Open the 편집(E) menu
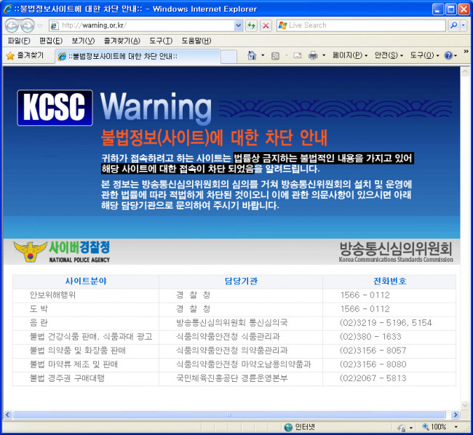Image resolution: width=473 pixels, height=435 pixels. [x=51, y=41]
